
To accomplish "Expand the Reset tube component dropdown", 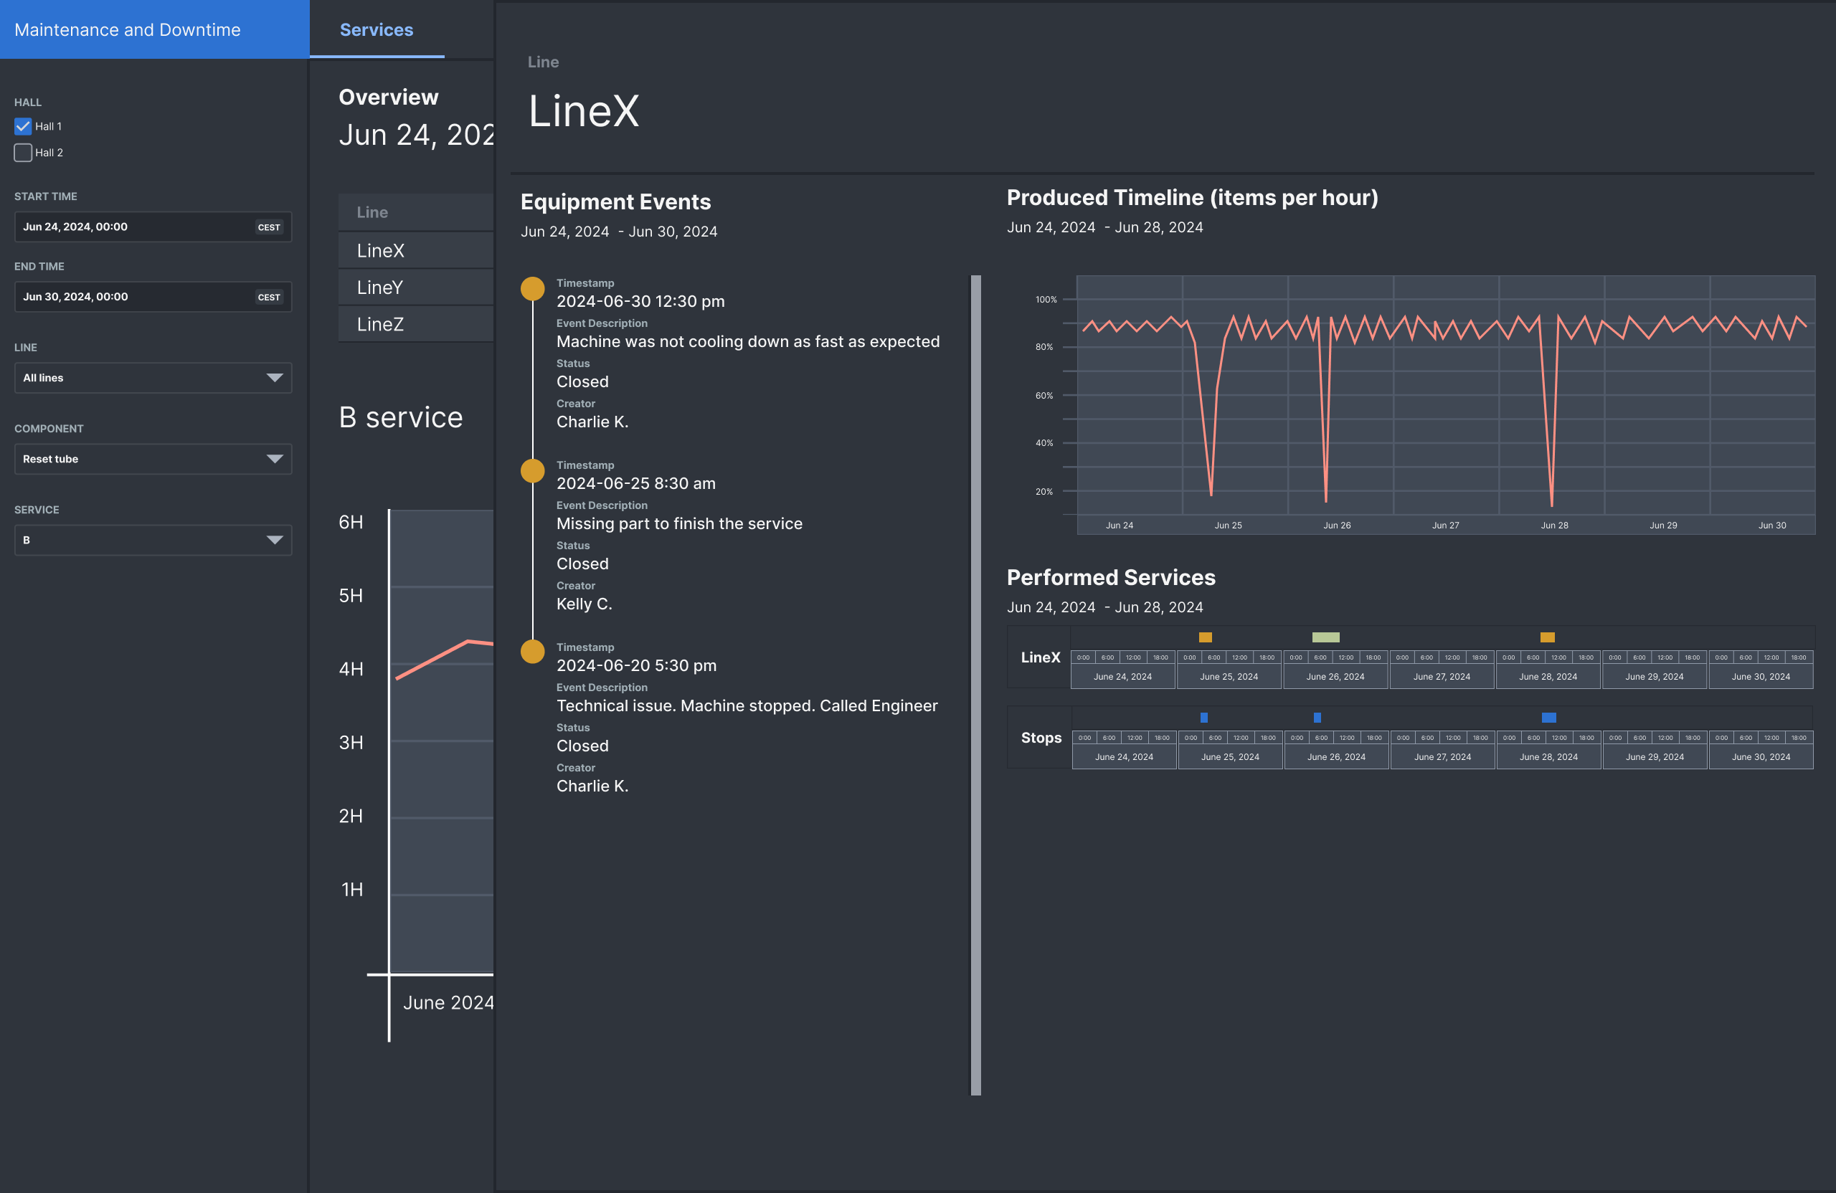I will [x=153, y=459].
